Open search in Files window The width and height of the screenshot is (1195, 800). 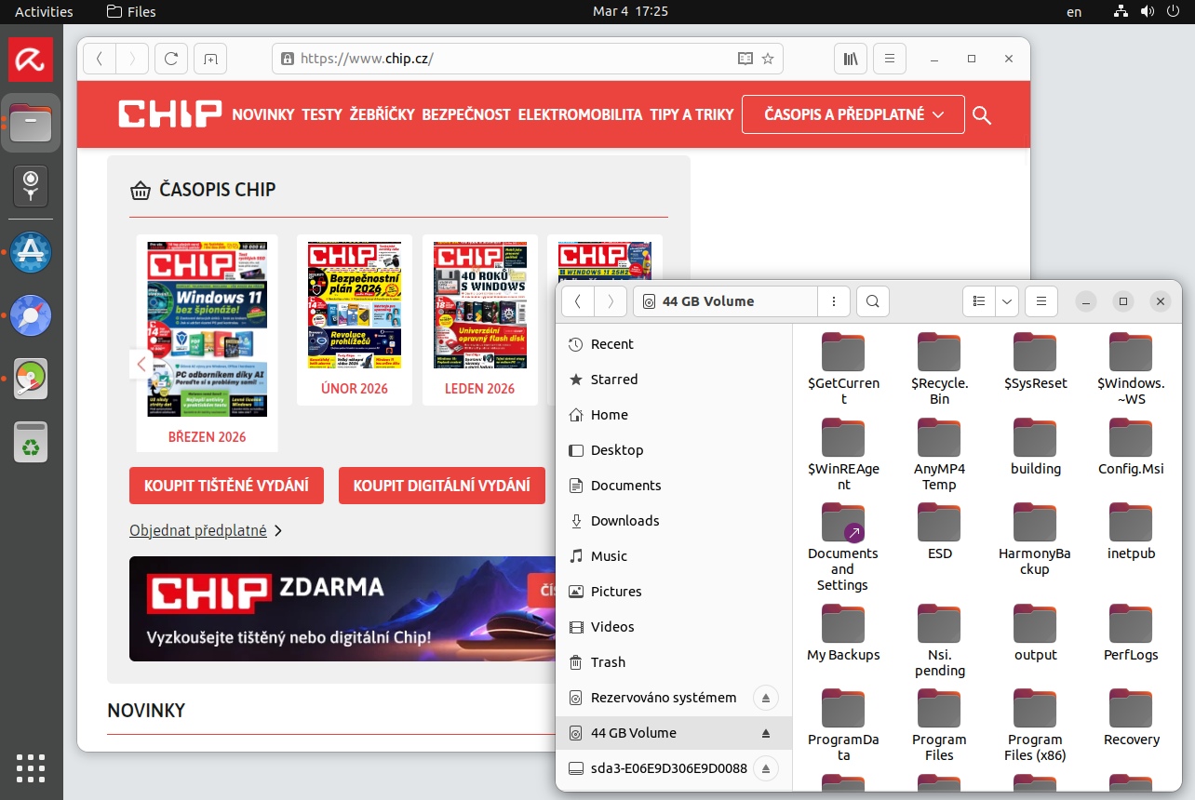coord(872,301)
